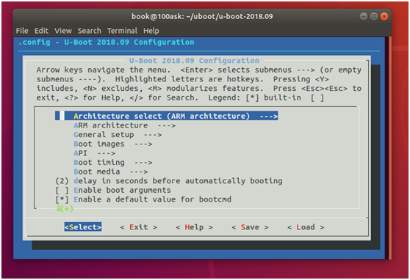Open the Terminal menu

tap(122, 31)
